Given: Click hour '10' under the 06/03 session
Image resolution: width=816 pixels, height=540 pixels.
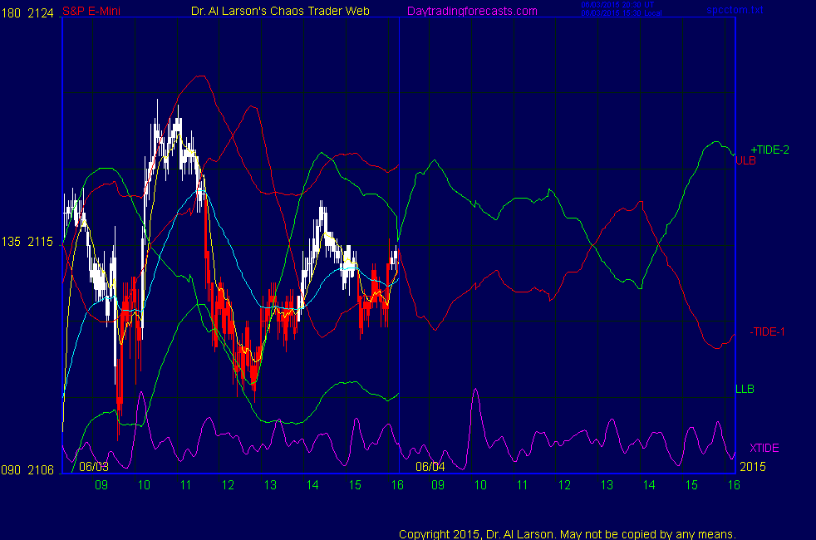Looking at the screenshot, I should point(144,485).
